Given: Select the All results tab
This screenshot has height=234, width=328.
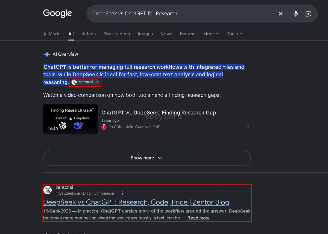Looking at the screenshot, I should tap(71, 34).
